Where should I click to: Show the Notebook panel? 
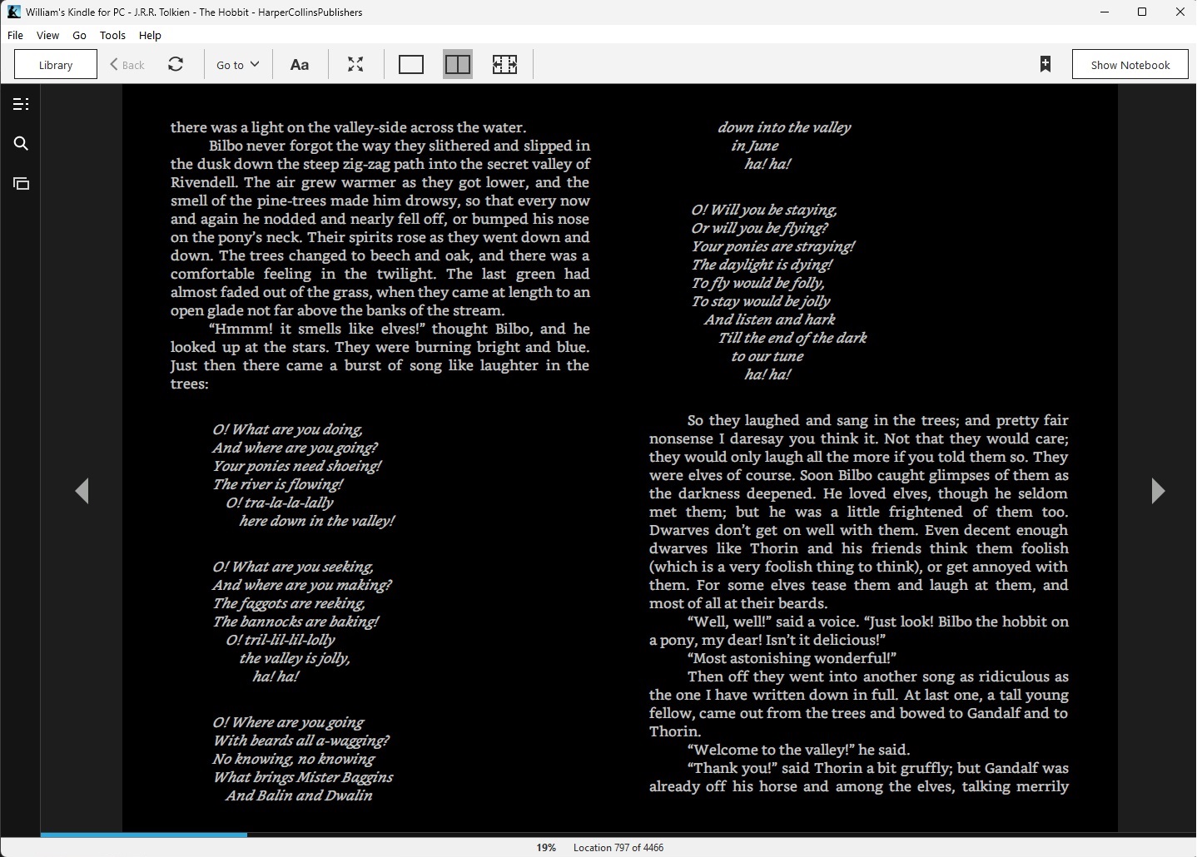click(x=1130, y=64)
